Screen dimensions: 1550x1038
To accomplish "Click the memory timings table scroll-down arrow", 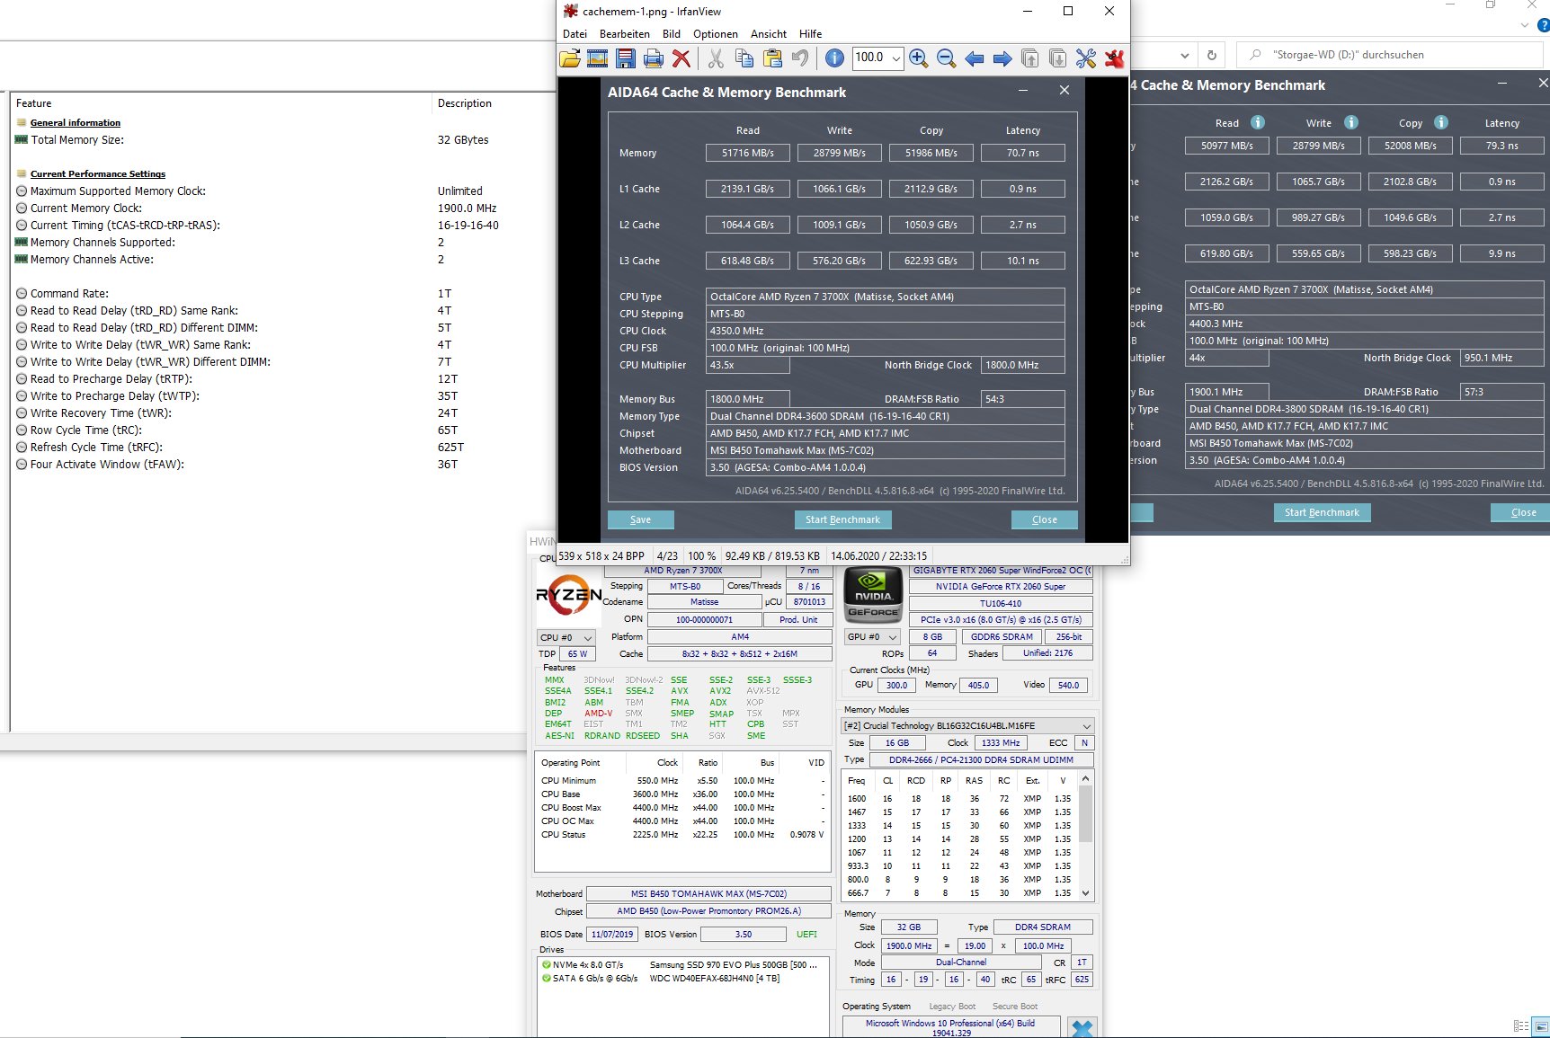I will click(x=1086, y=893).
